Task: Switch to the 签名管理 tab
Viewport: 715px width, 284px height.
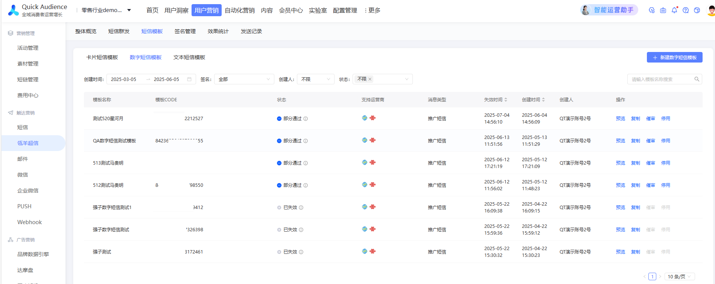Action: point(185,31)
